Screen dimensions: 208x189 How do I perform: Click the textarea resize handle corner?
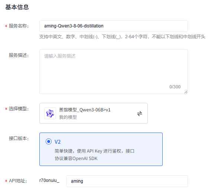186,92
